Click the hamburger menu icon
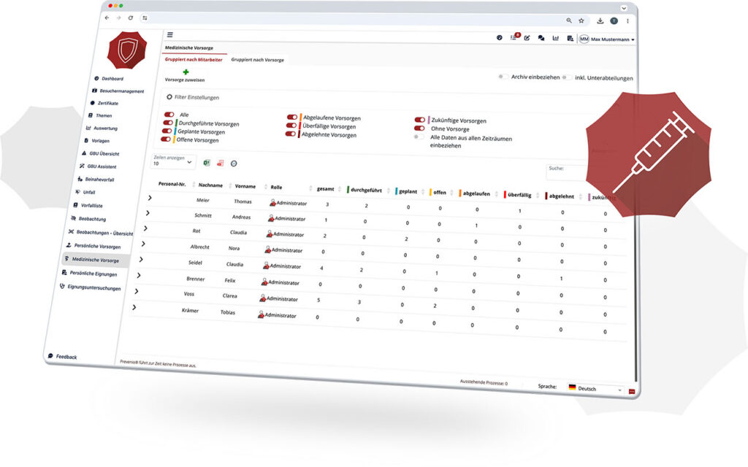This screenshot has width=748, height=467. [x=169, y=35]
